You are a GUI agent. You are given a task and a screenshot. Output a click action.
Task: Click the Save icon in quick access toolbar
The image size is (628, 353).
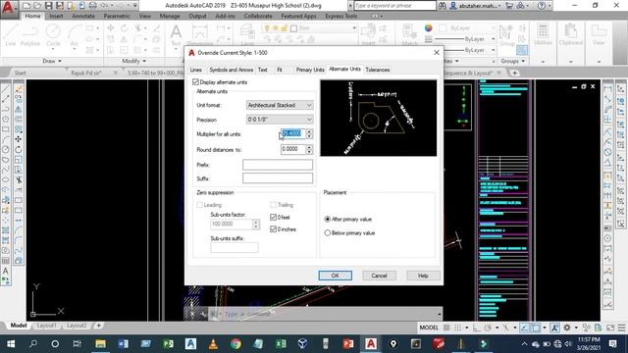[x=48, y=6]
